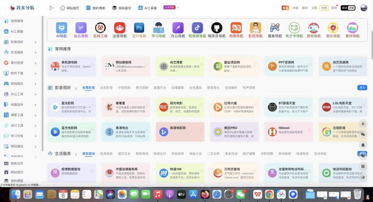This screenshot has height=202, width=373.
Task: Toggle the 精简/详细 view switch
Action: click(x=348, y=8)
